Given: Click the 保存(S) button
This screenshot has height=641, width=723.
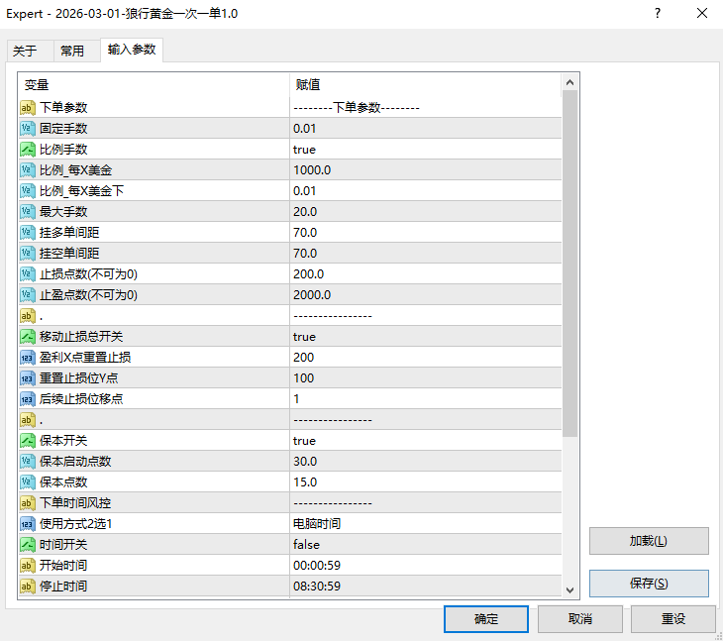Looking at the screenshot, I should pos(649,584).
